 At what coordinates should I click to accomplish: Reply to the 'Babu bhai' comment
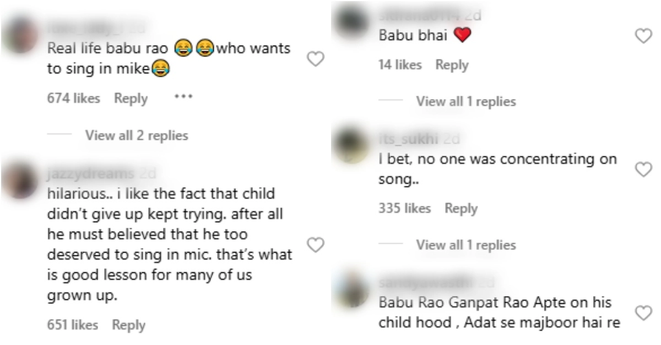point(452,65)
